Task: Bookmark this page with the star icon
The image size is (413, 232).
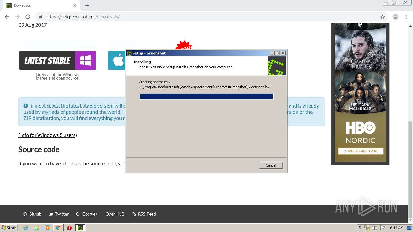Action: tap(383, 17)
